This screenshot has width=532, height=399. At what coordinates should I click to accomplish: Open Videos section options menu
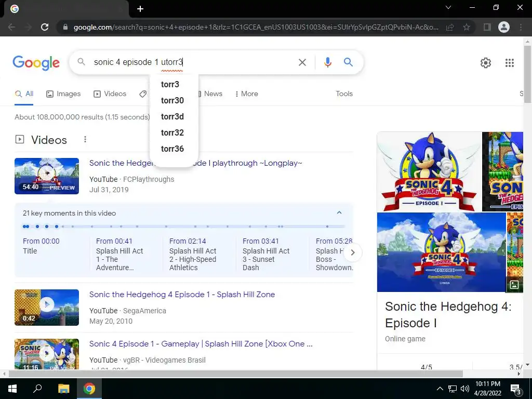(85, 139)
